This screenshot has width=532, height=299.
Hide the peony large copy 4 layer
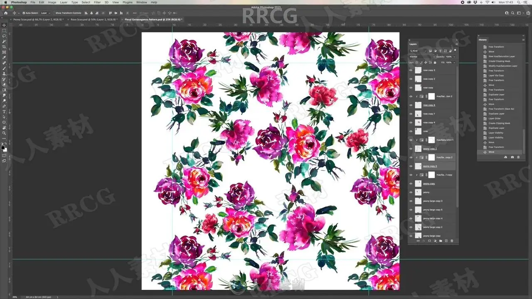pos(411,218)
